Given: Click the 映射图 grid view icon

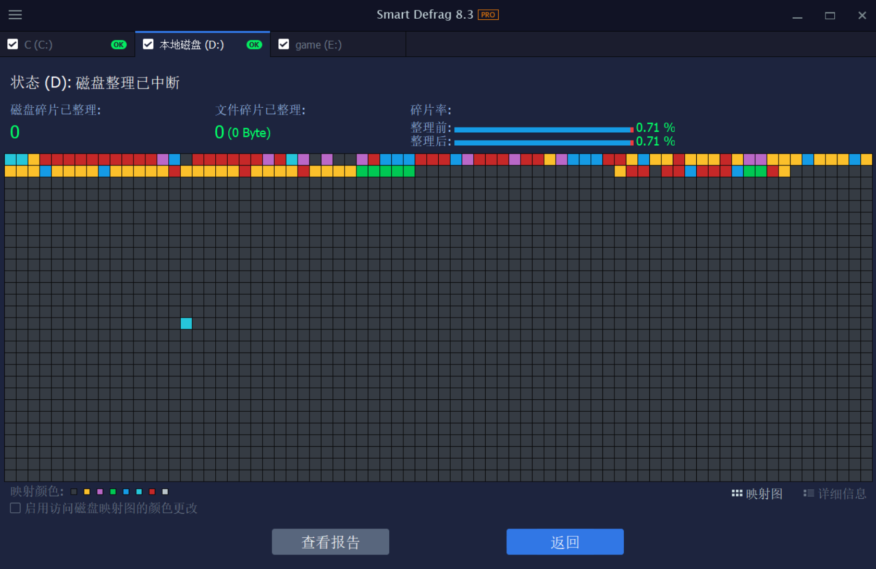Looking at the screenshot, I should (737, 493).
